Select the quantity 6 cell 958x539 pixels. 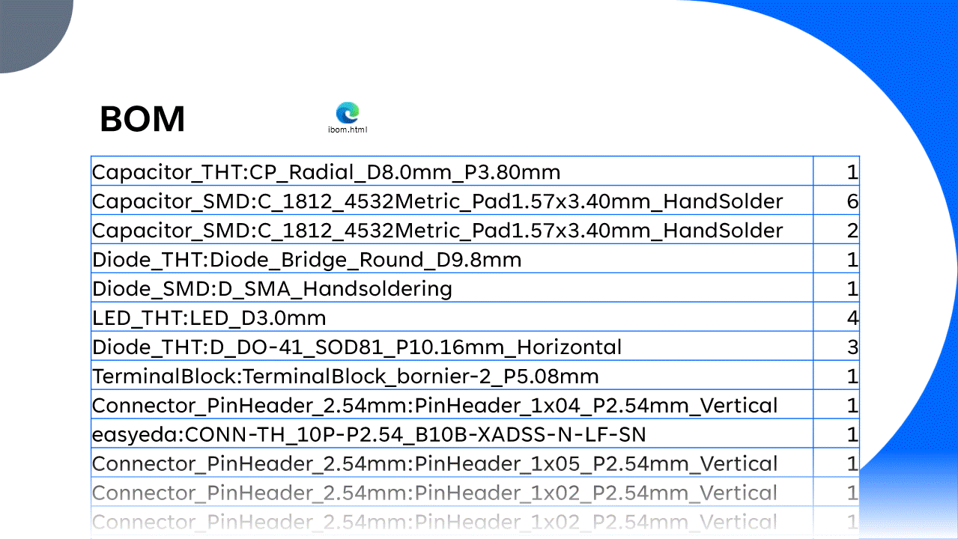(x=836, y=201)
